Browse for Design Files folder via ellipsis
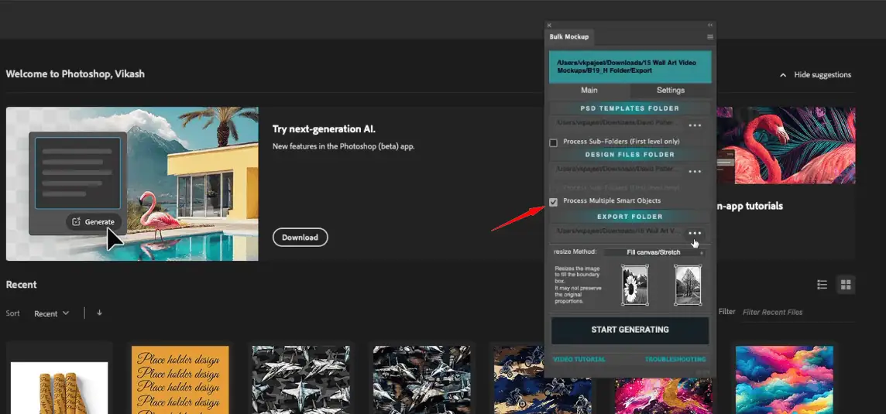The image size is (886, 414). (695, 171)
